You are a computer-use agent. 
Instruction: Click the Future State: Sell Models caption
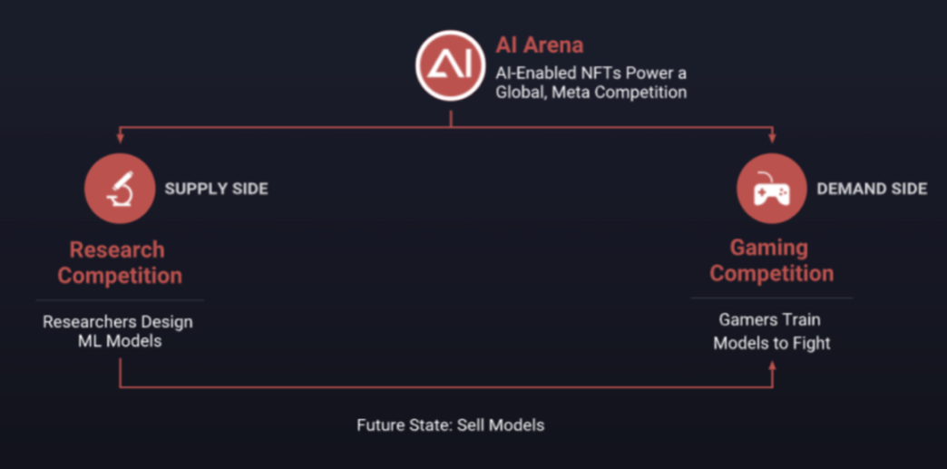(x=450, y=425)
